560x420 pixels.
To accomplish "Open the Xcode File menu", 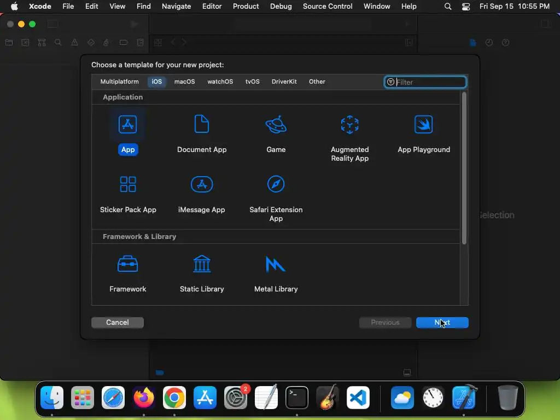I will click(x=68, y=6).
